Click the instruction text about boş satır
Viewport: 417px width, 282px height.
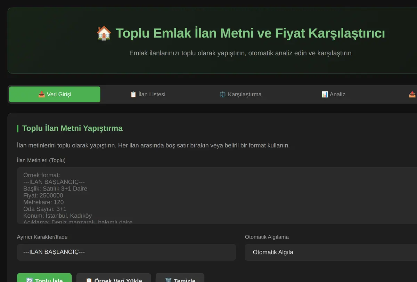(x=153, y=145)
